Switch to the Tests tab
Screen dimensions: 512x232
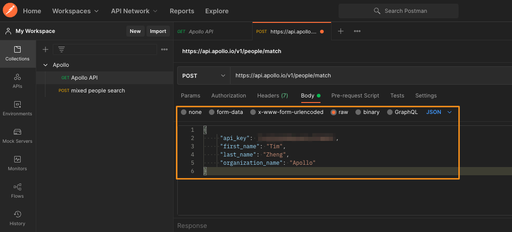click(397, 96)
